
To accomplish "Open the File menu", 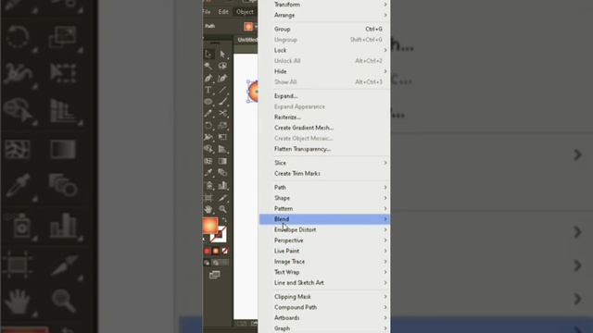I will coord(207,12).
